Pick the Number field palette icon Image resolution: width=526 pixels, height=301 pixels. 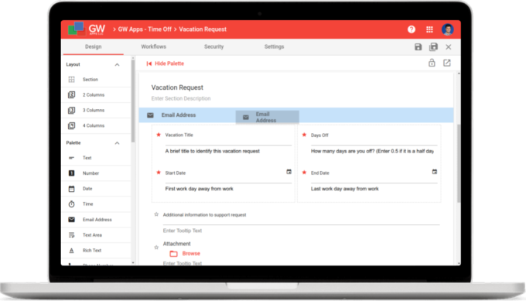(x=71, y=173)
